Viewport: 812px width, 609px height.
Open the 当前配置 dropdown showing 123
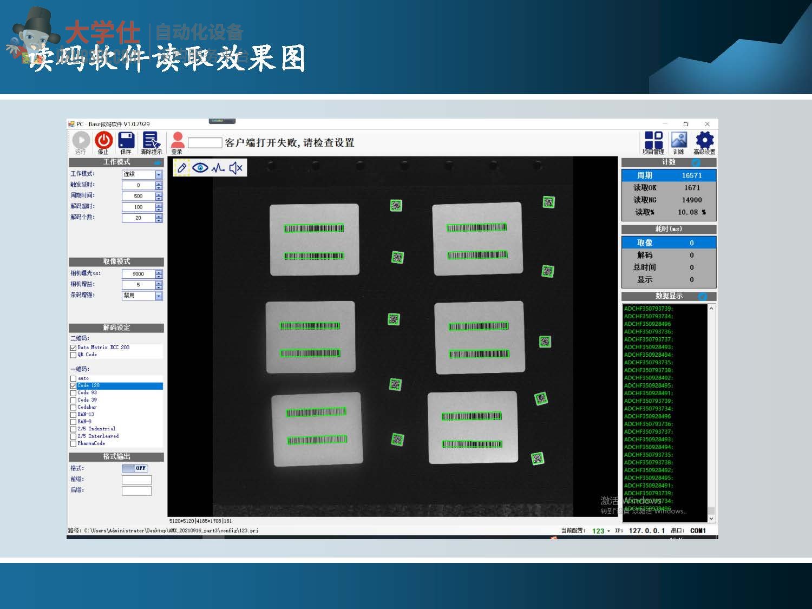[601, 531]
